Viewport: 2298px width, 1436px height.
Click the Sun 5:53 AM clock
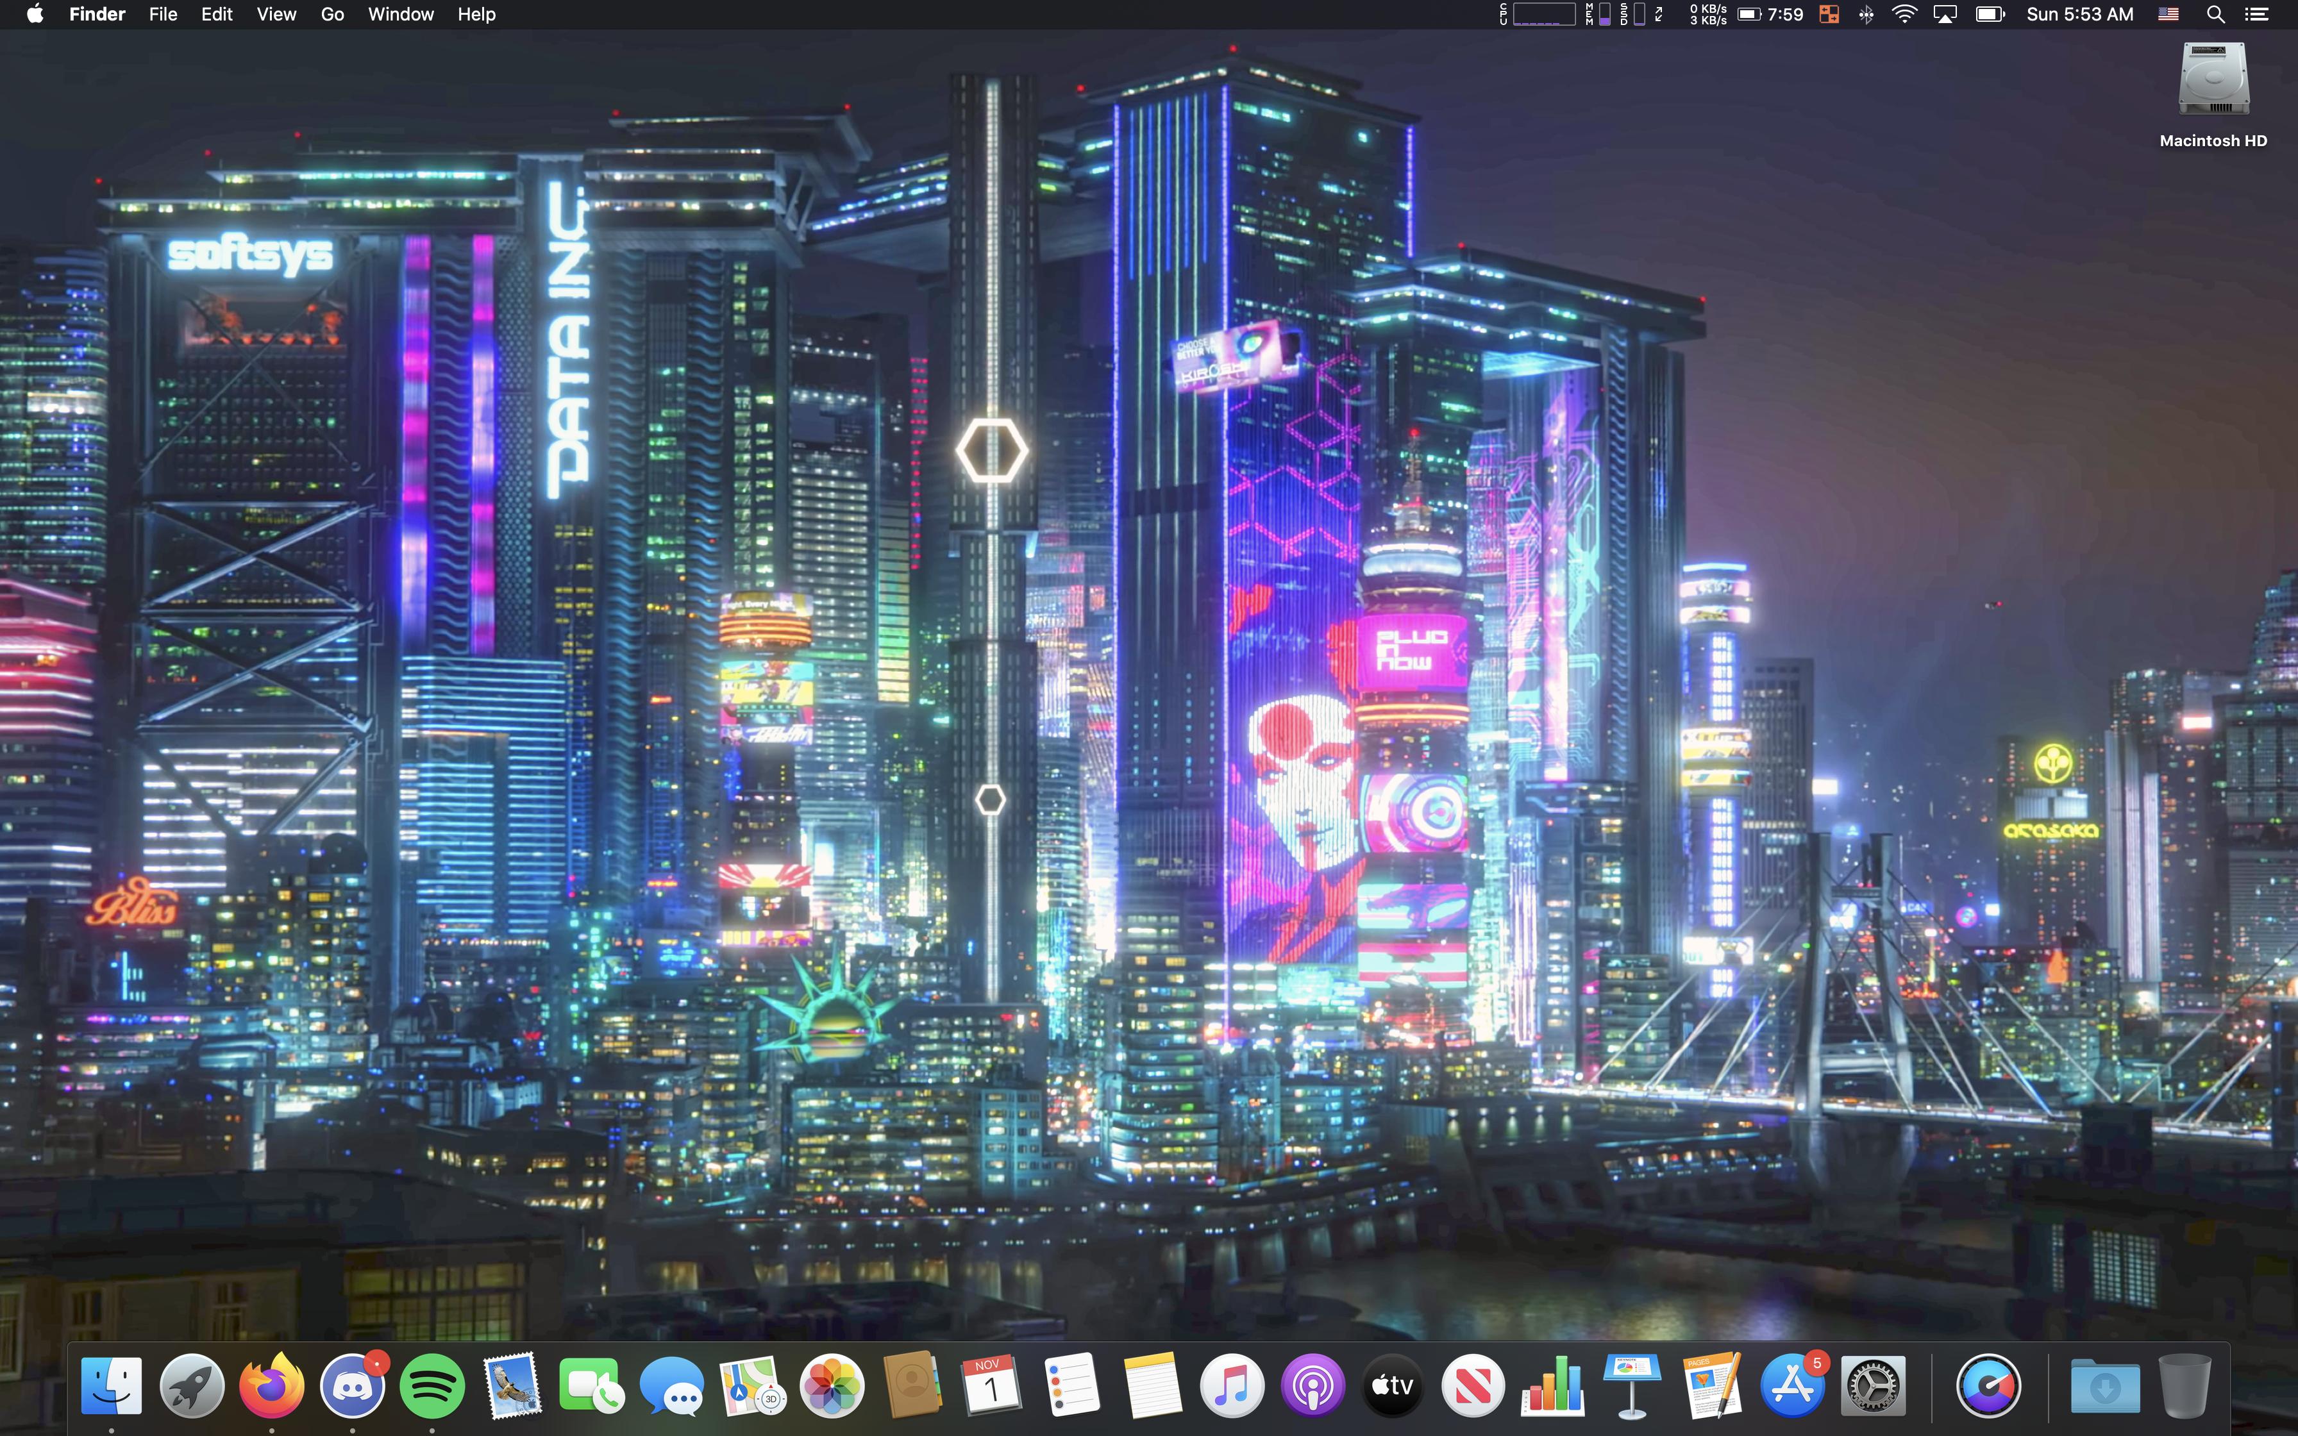pyautogui.click(x=2079, y=14)
